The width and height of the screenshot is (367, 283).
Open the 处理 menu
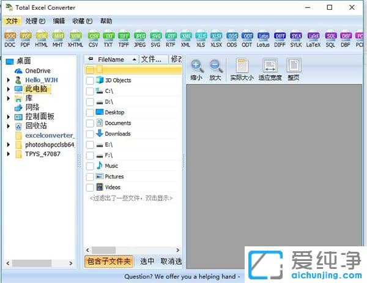[35, 21]
